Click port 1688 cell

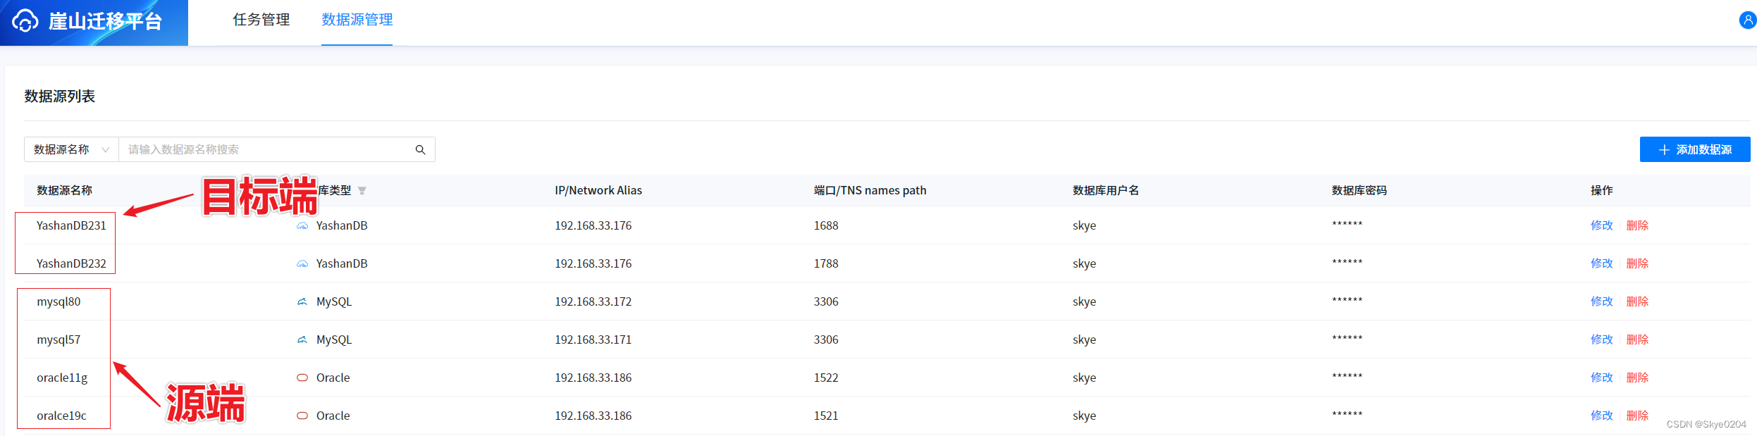(x=826, y=225)
